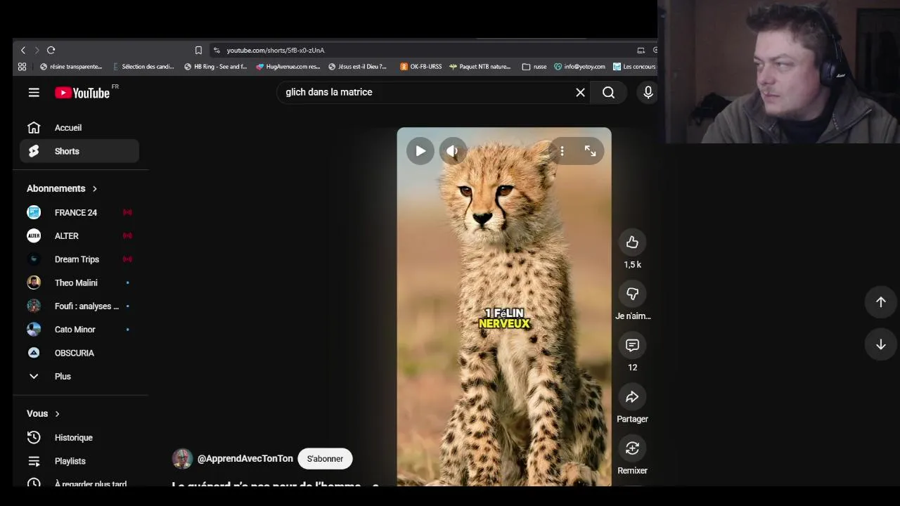Image resolution: width=900 pixels, height=506 pixels.
Task: Toggle the YouTube hamburger guide menu
Action: [x=34, y=92]
